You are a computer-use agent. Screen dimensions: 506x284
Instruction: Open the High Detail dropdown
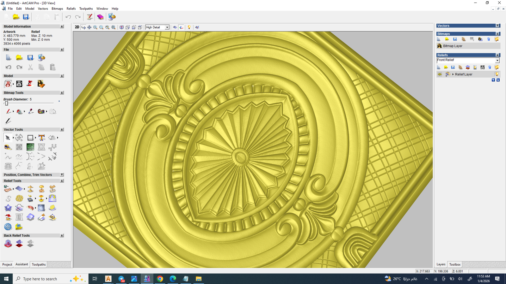pyautogui.click(x=167, y=27)
